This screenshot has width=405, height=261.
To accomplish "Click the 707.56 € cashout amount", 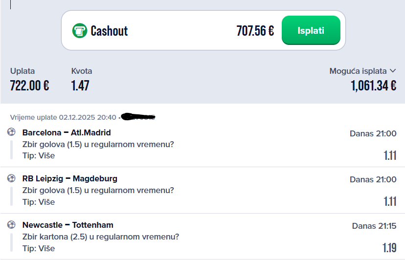I will (x=255, y=31).
